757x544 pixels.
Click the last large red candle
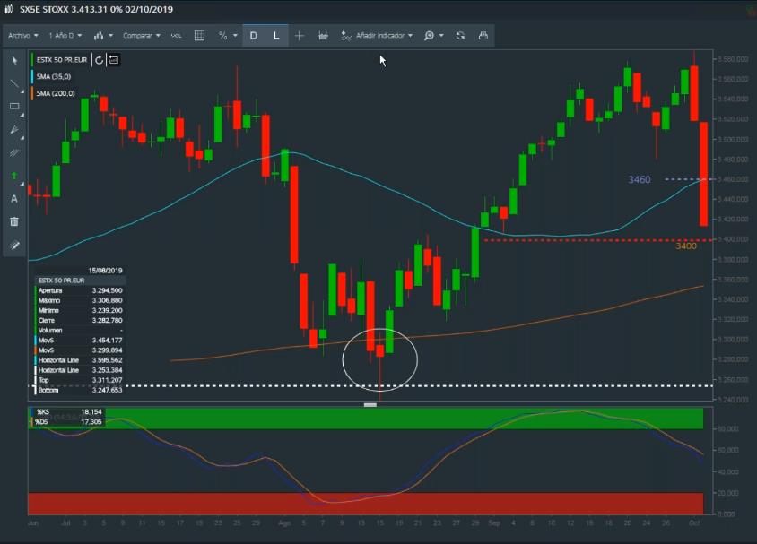point(703,174)
